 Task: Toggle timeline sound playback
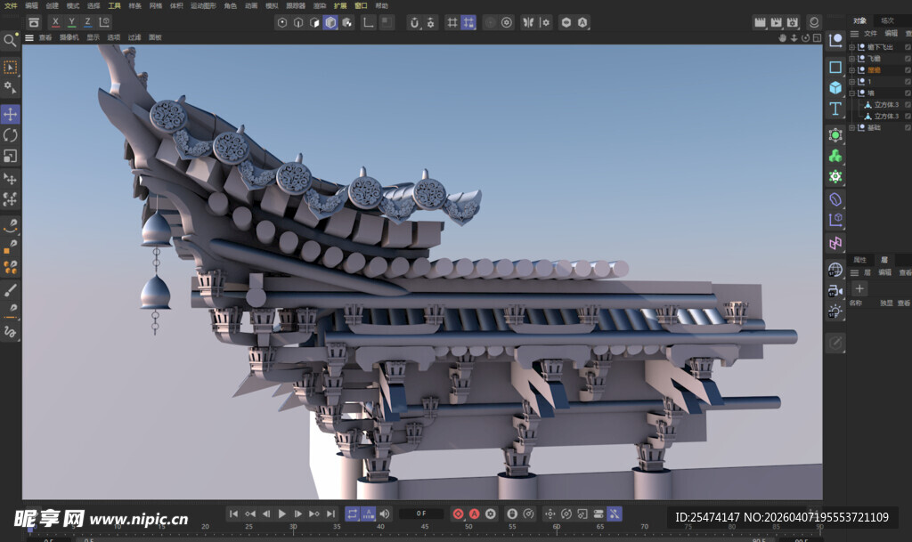(385, 514)
